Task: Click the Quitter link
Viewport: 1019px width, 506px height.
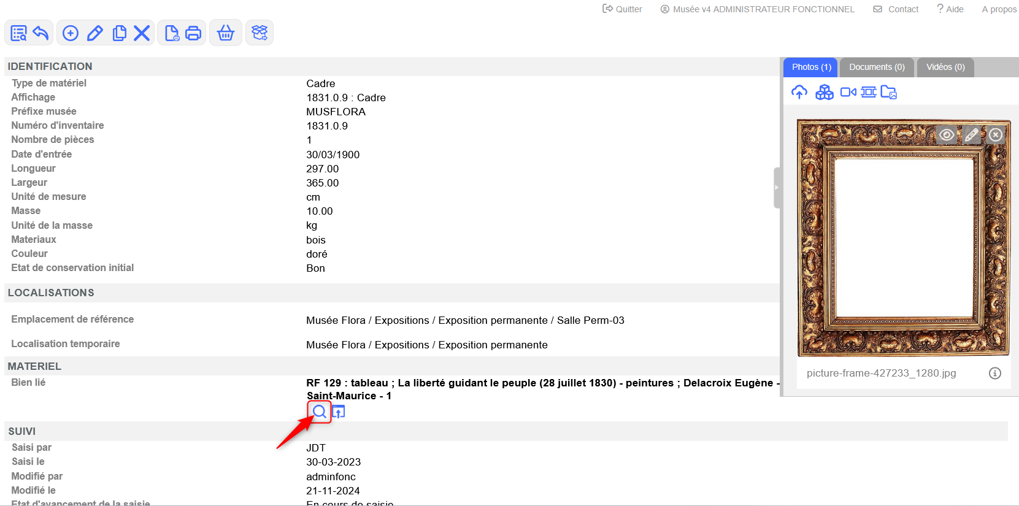Action: 622,9
